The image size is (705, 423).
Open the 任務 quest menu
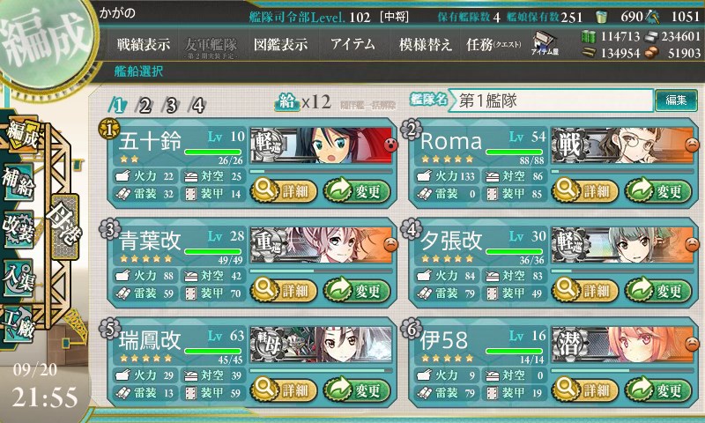[x=493, y=44]
